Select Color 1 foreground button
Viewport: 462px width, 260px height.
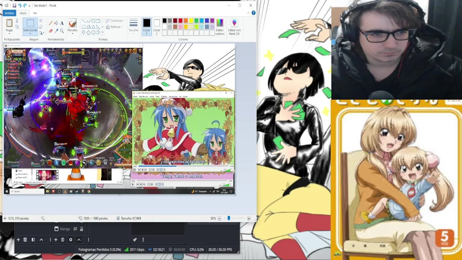[147, 26]
